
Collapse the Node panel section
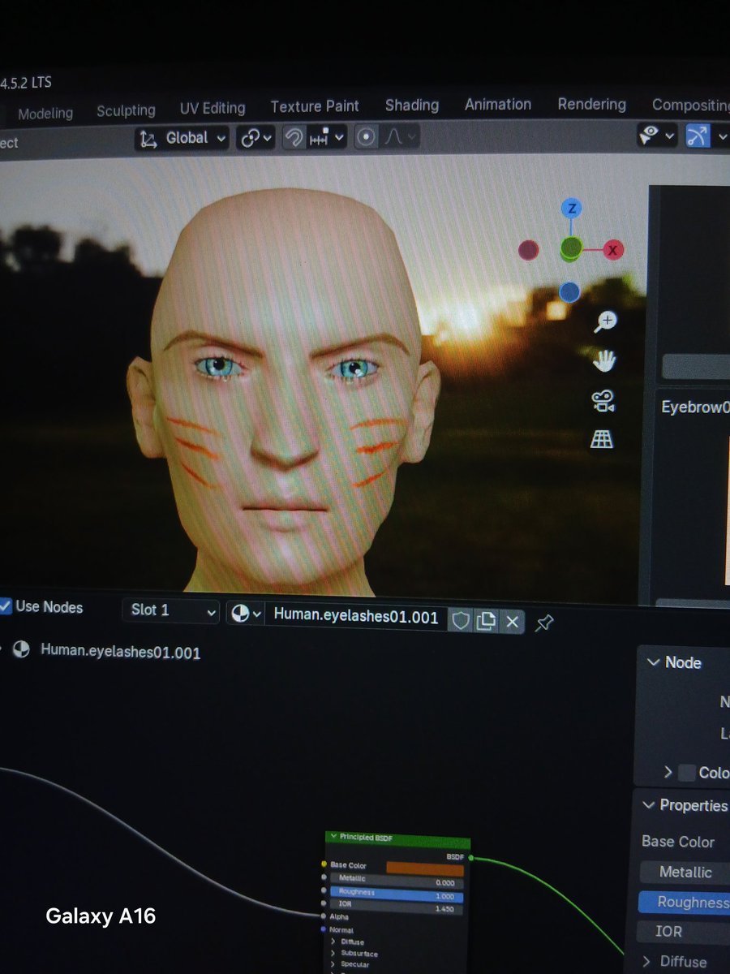pyautogui.click(x=654, y=662)
